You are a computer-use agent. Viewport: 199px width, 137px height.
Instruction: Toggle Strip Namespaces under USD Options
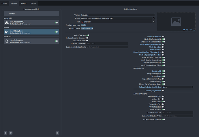click(164, 74)
